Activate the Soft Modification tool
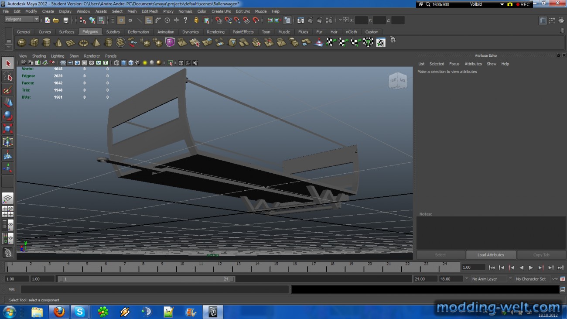The image size is (567, 319). coord(8,155)
